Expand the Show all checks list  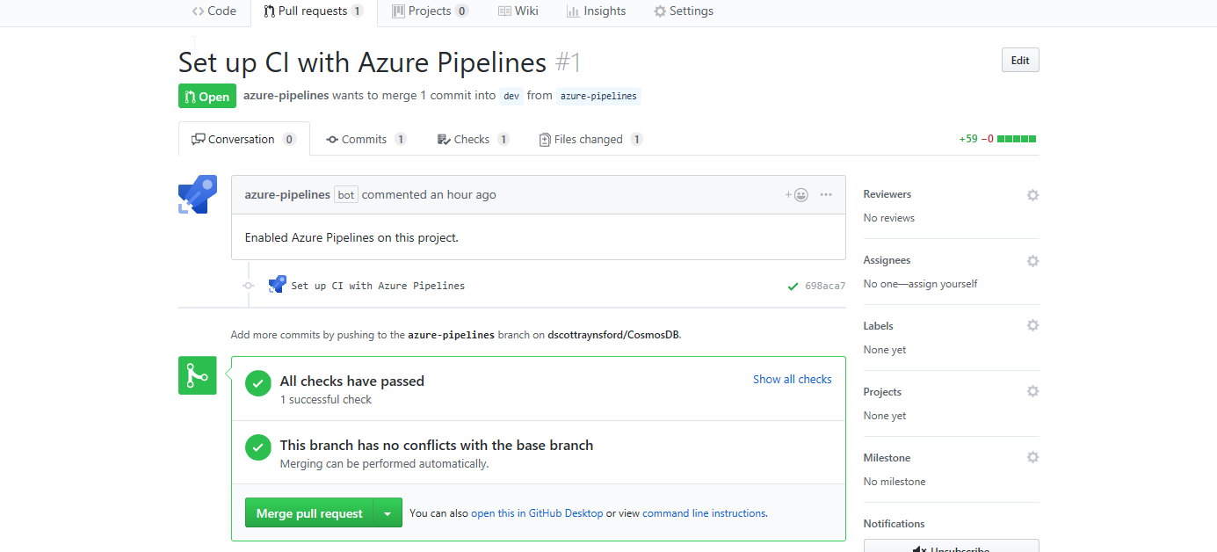click(x=792, y=380)
